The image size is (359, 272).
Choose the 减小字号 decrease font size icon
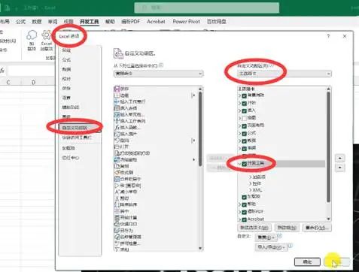(117, 192)
